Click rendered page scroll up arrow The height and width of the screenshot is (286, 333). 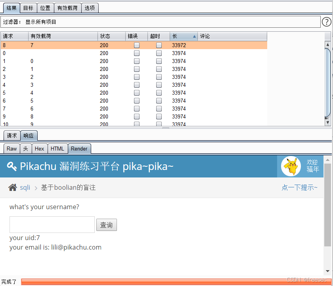pyautogui.click(x=327, y=160)
